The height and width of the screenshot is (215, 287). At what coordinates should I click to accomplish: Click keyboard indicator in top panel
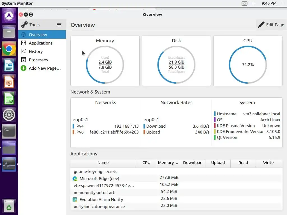(x=244, y=3)
